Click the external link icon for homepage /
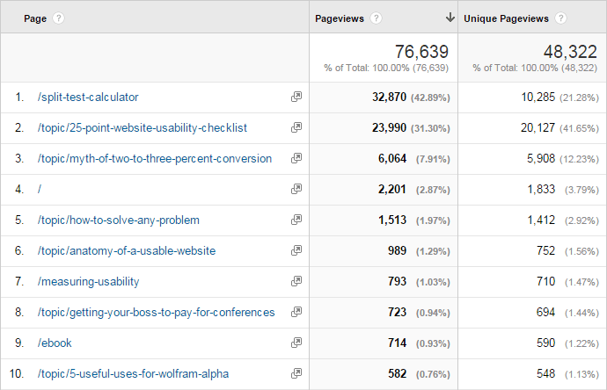The width and height of the screenshot is (607, 390). pos(296,190)
